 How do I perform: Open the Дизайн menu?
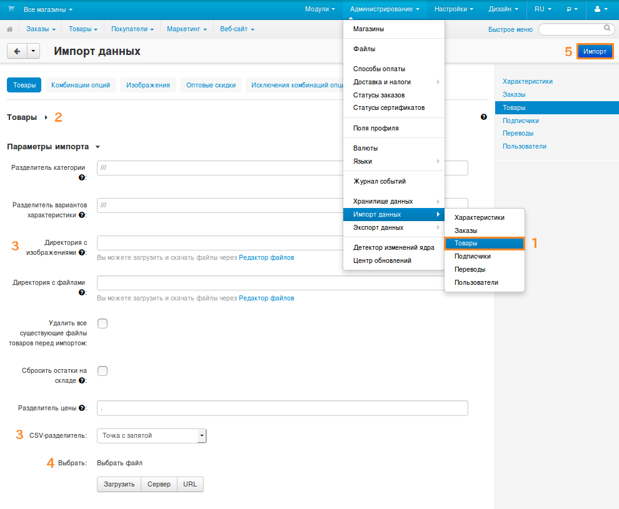pyautogui.click(x=503, y=9)
